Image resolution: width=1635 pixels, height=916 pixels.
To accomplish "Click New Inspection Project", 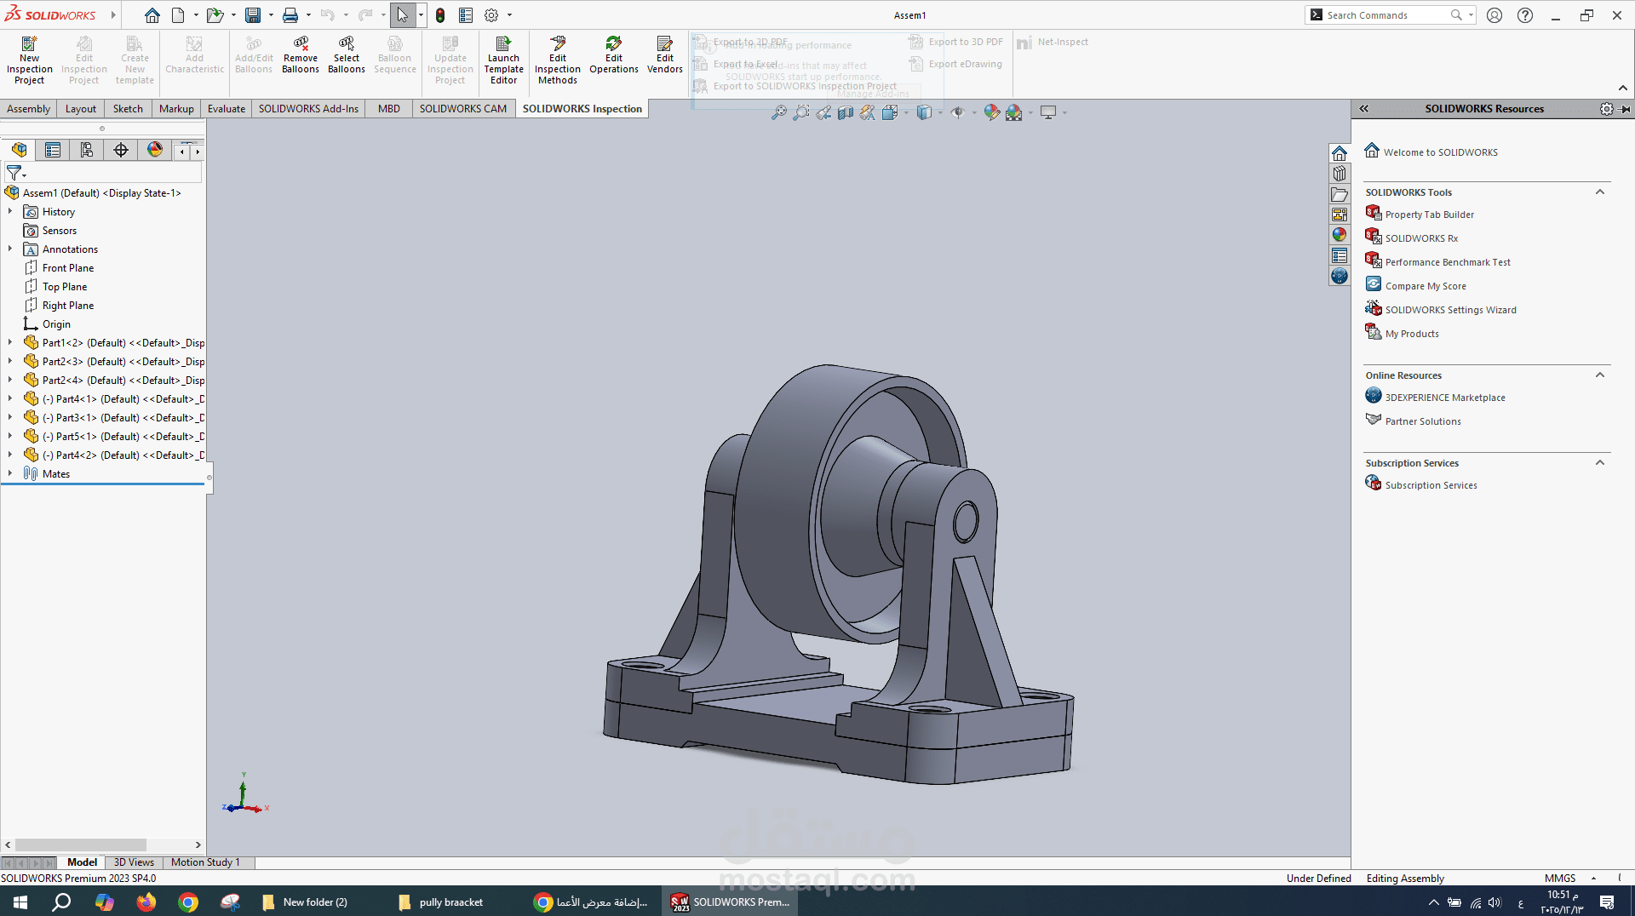I will pyautogui.click(x=29, y=60).
